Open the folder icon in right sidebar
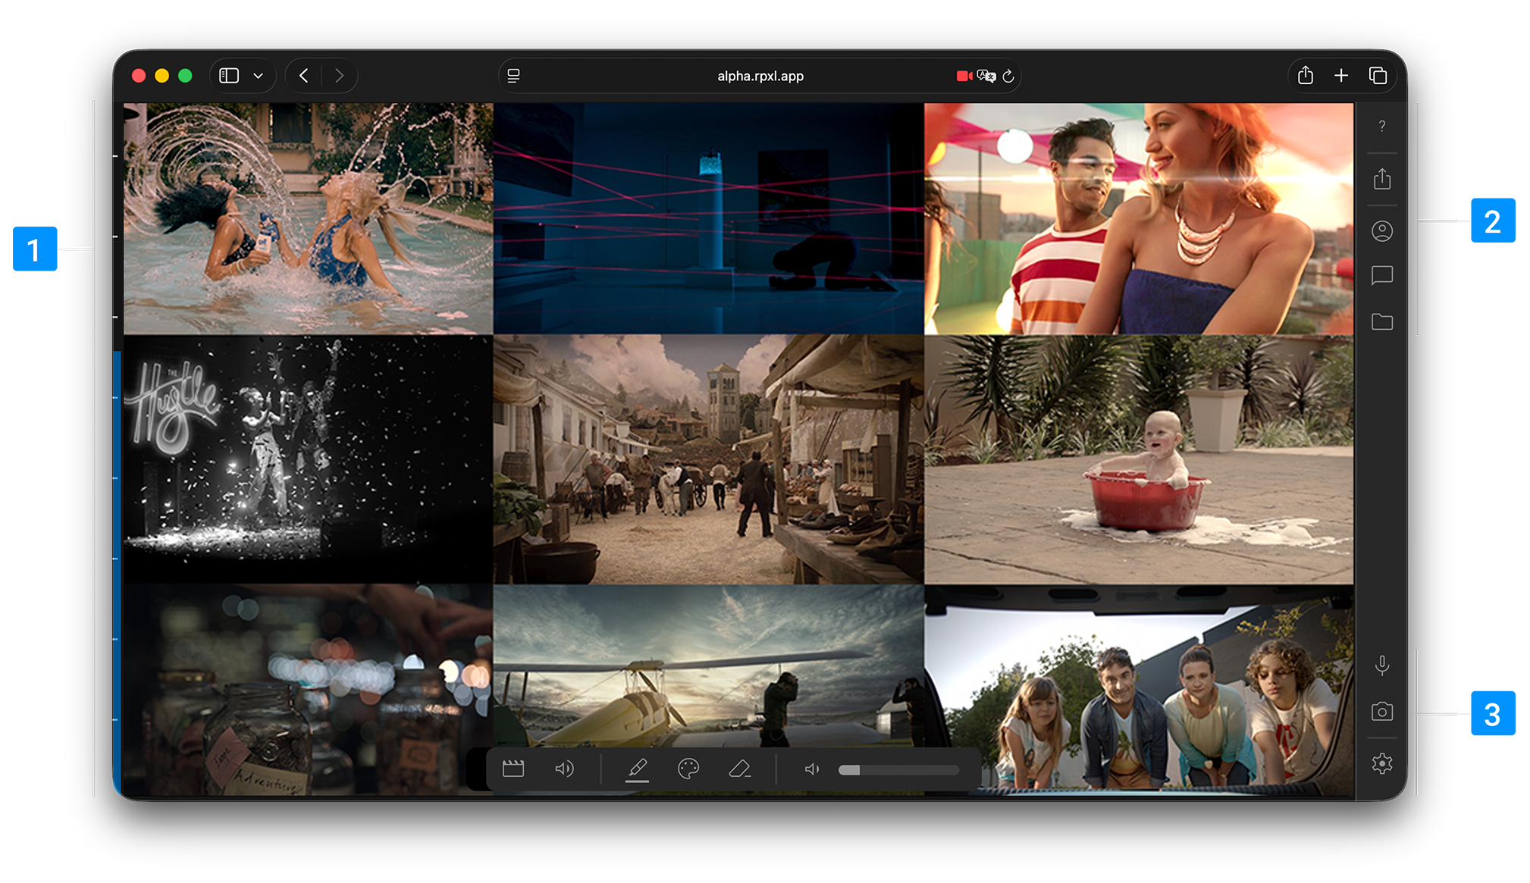1530x883 pixels. coord(1381,321)
